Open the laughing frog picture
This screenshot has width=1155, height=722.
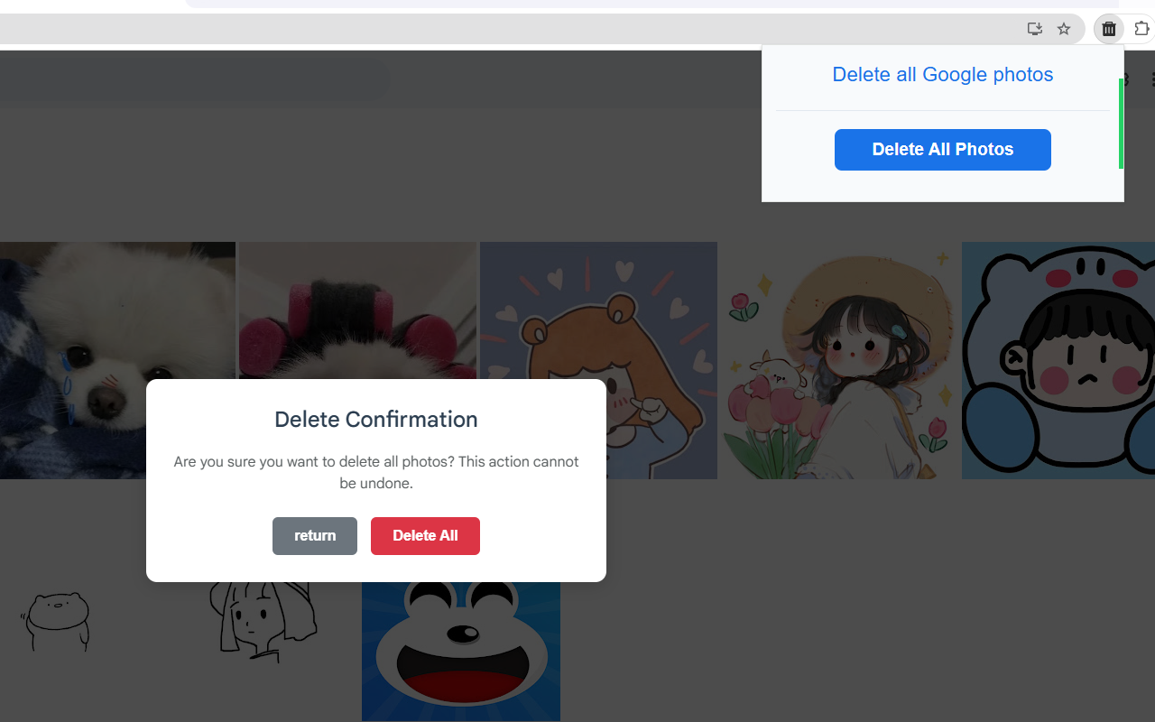pos(461,652)
